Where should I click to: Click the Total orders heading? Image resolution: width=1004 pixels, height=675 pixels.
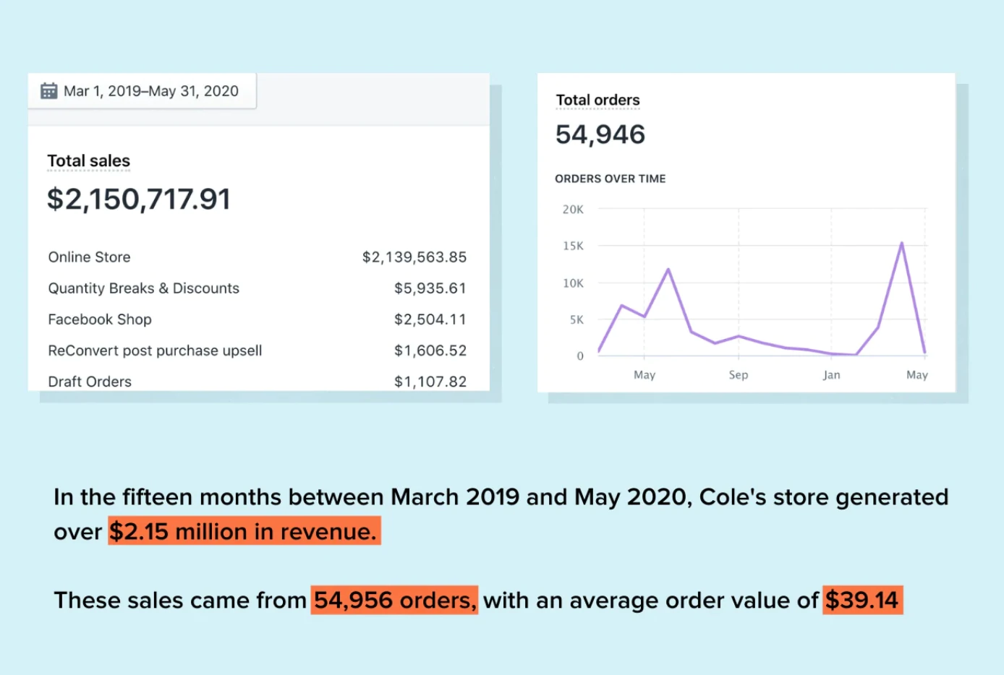click(x=597, y=100)
